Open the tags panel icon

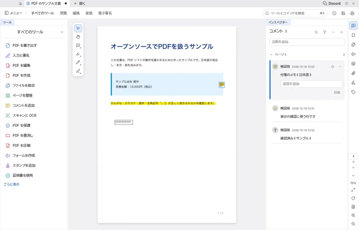tap(353, 92)
